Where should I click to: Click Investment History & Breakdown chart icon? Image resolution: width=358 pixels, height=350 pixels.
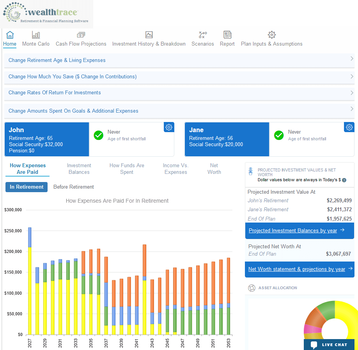pyautogui.click(x=149, y=35)
